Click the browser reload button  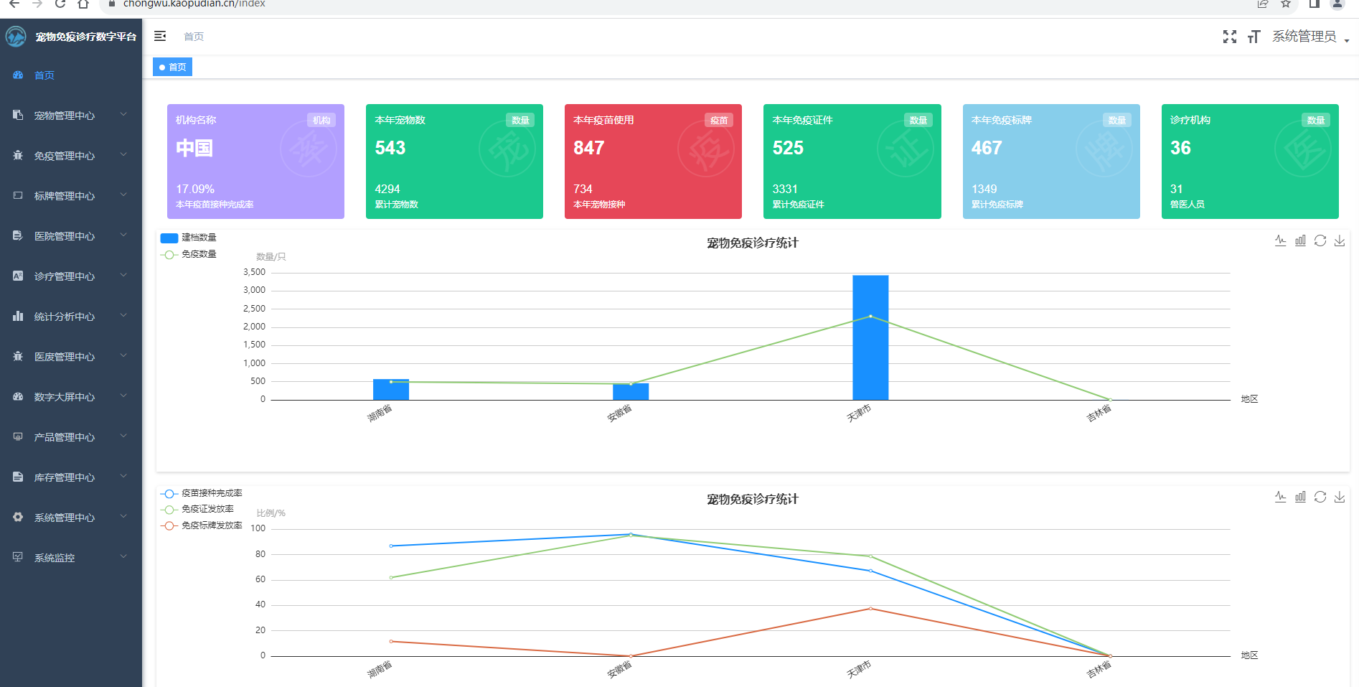[x=60, y=4]
